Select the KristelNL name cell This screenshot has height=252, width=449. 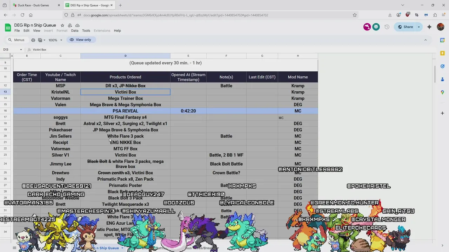[x=60, y=92]
